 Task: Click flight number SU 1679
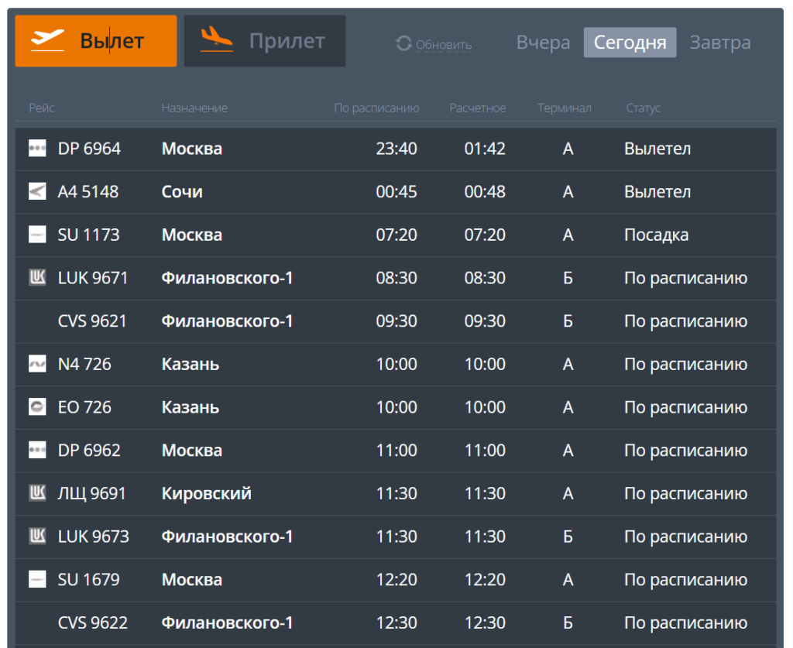88,579
